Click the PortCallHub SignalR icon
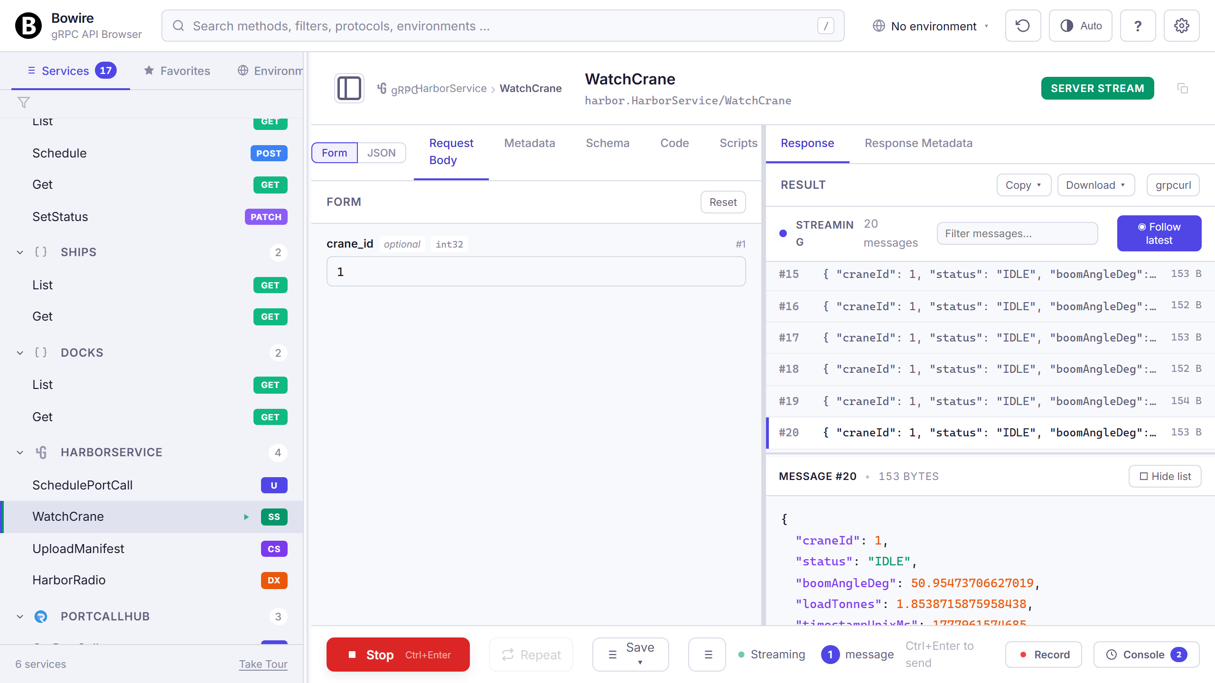 tap(41, 617)
